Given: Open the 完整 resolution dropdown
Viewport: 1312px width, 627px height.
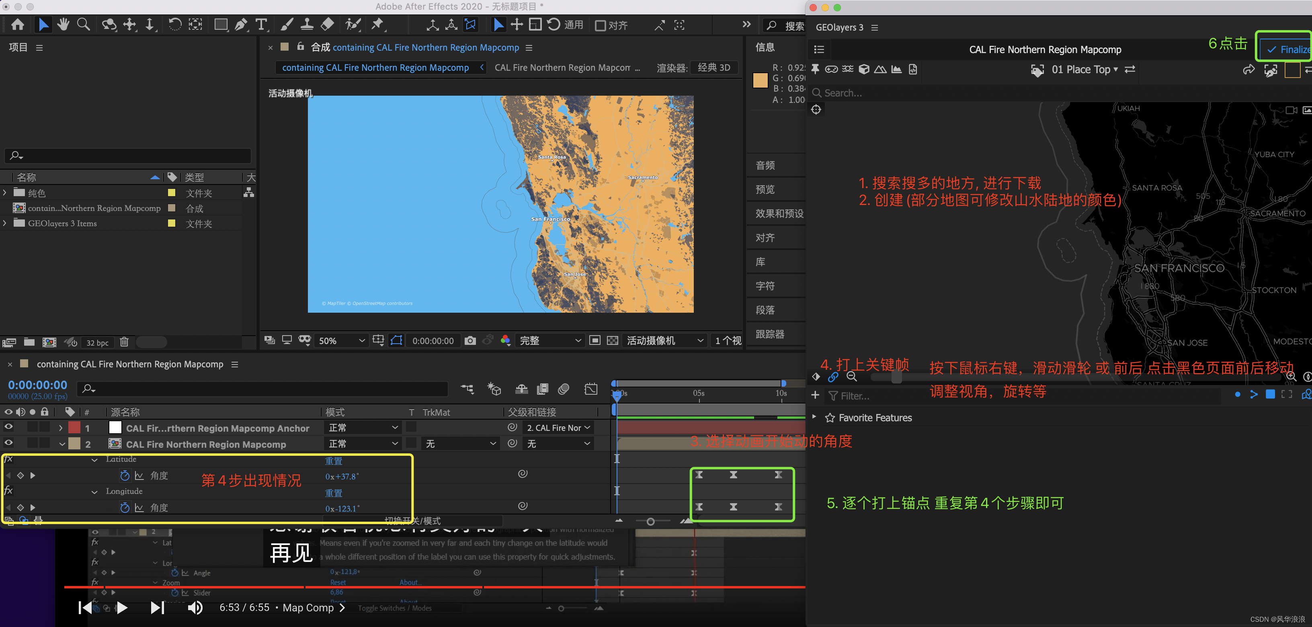Looking at the screenshot, I should coord(549,340).
